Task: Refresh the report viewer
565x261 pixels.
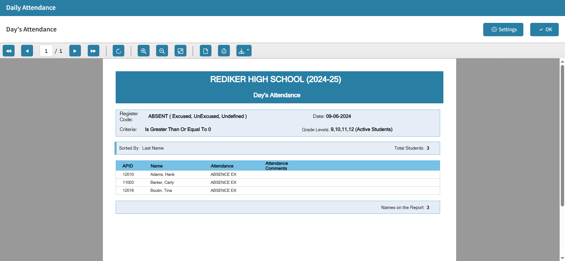Action: pyautogui.click(x=118, y=51)
